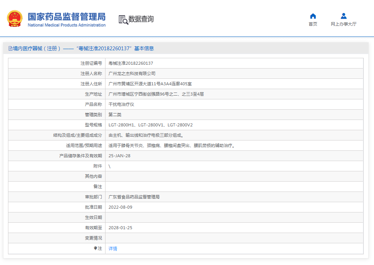Click the product name value 干扰电治疗仪

click(121, 104)
